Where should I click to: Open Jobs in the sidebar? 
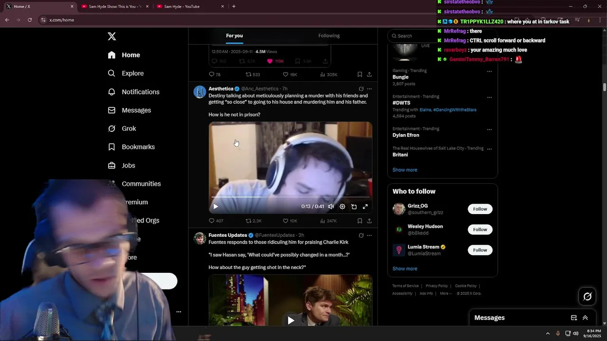coord(121,165)
